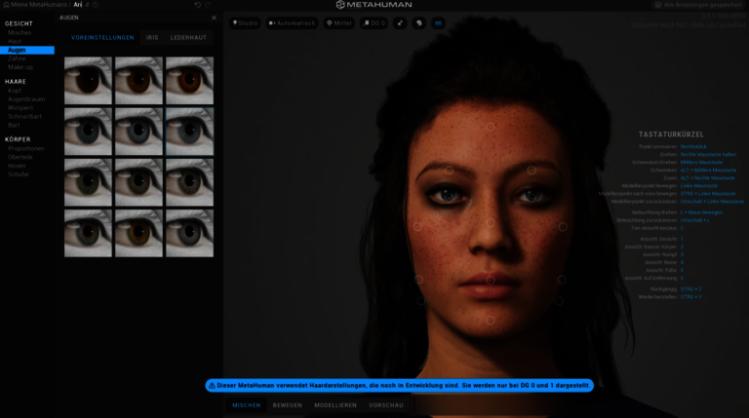The height and width of the screenshot is (418, 749).
Task: Select the Mischen tab at bottom
Action: pyautogui.click(x=247, y=405)
